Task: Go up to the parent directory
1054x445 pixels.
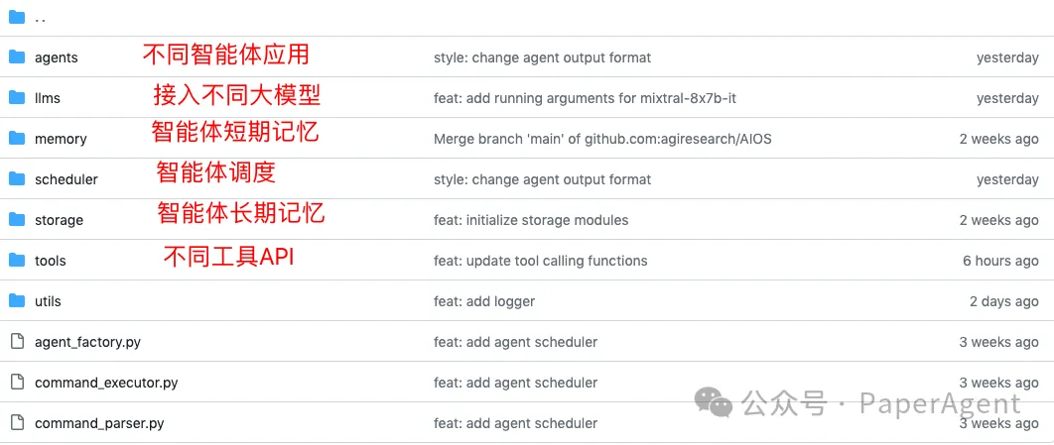Action: pos(40,18)
